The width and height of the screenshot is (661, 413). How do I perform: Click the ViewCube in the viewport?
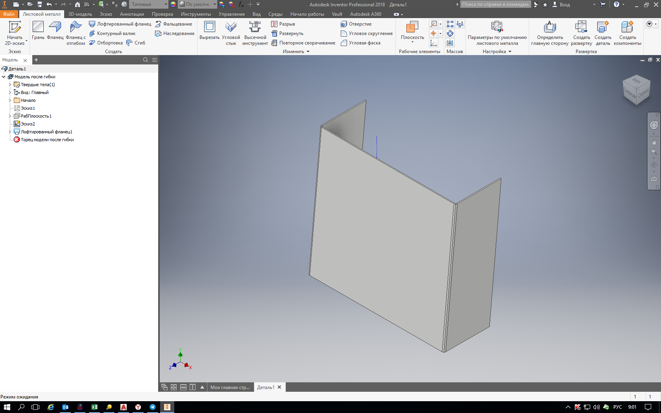pyautogui.click(x=636, y=90)
